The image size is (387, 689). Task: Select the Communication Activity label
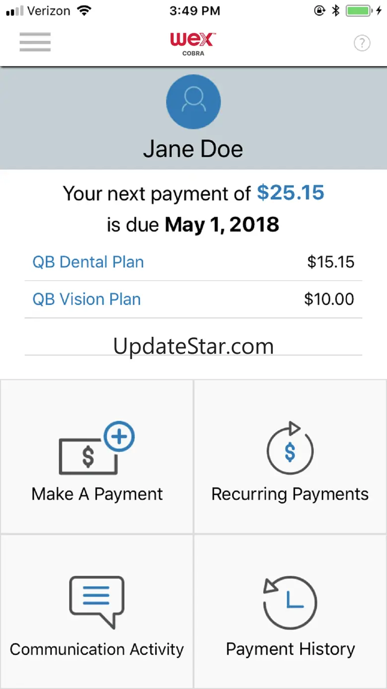(x=97, y=649)
